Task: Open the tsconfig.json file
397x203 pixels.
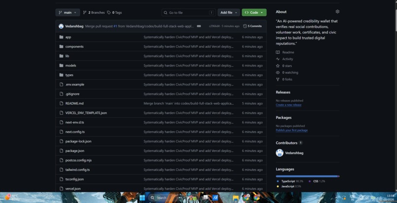Action: pyautogui.click(x=74, y=179)
